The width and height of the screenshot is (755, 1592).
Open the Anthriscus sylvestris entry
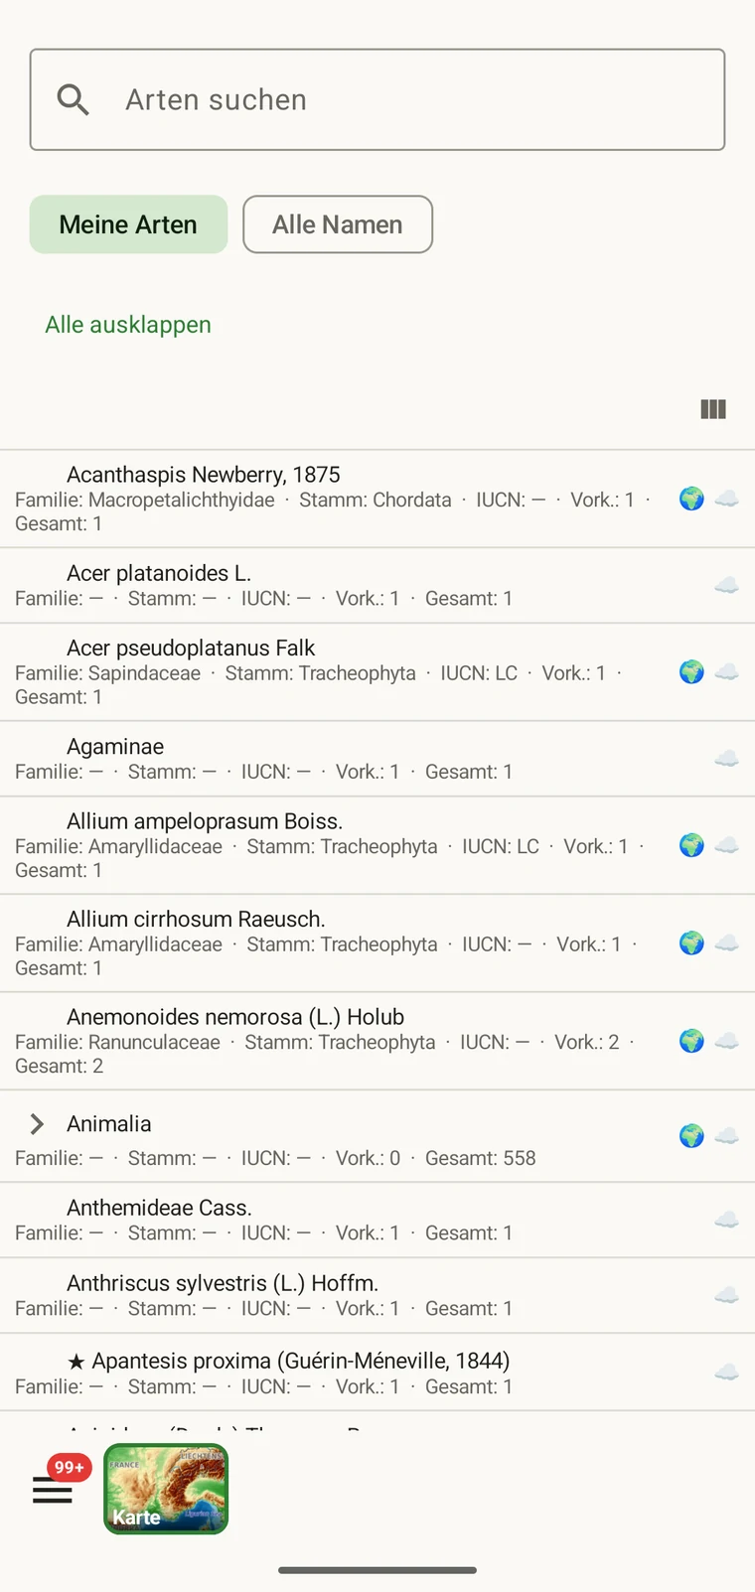pos(377,1296)
